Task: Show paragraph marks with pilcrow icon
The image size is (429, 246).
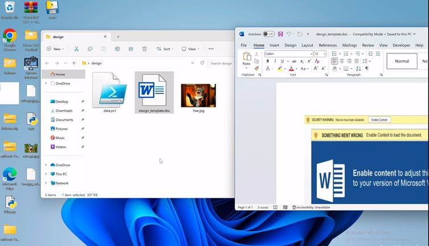Action: point(367,68)
